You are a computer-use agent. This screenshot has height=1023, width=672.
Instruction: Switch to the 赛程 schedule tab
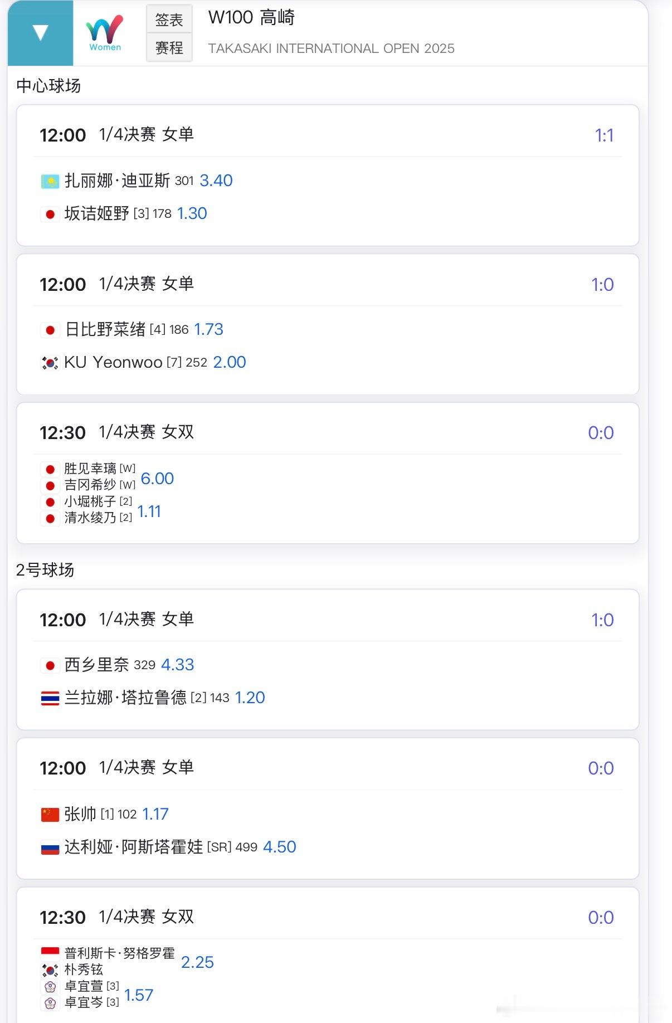pos(169,48)
